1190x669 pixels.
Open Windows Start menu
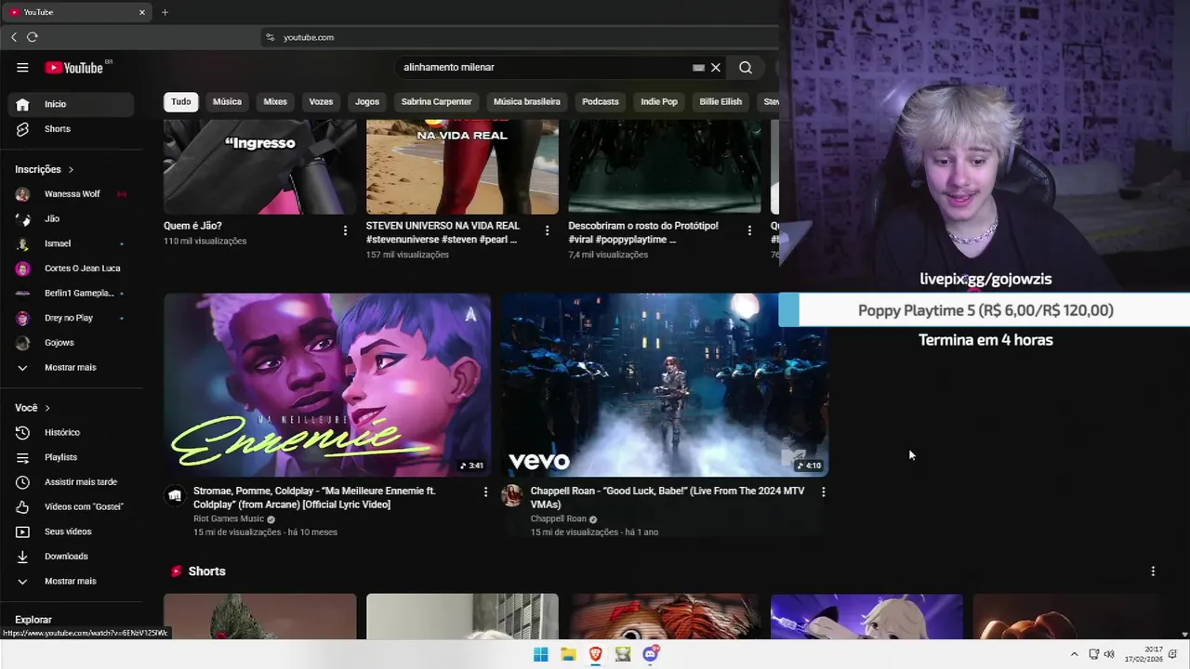(540, 654)
